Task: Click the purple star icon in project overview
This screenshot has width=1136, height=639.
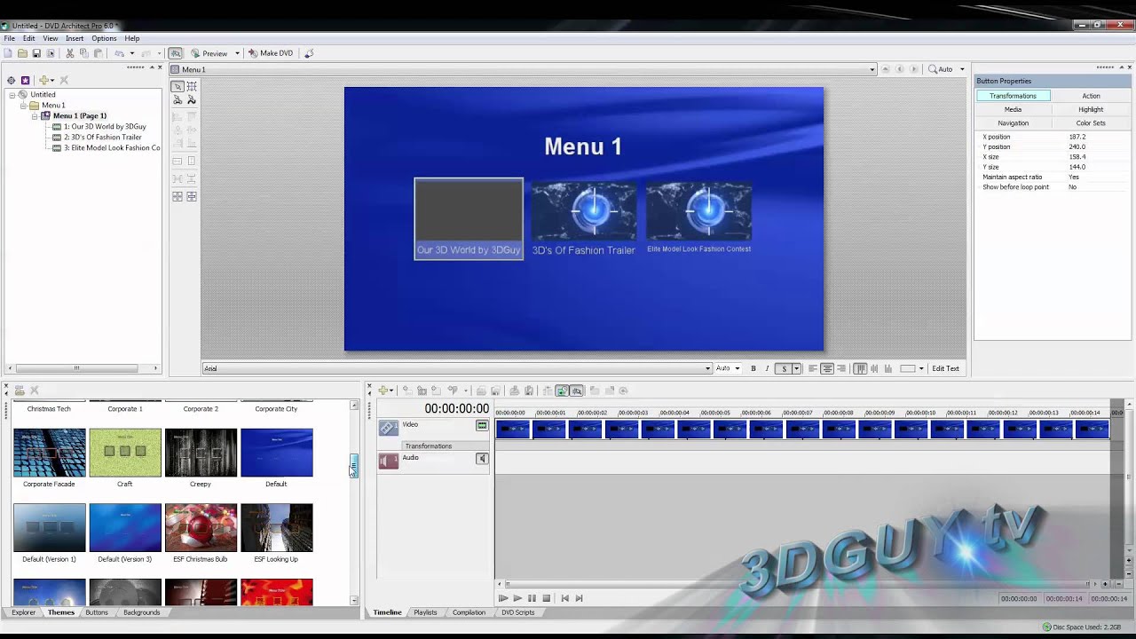Action: [25, 80]
